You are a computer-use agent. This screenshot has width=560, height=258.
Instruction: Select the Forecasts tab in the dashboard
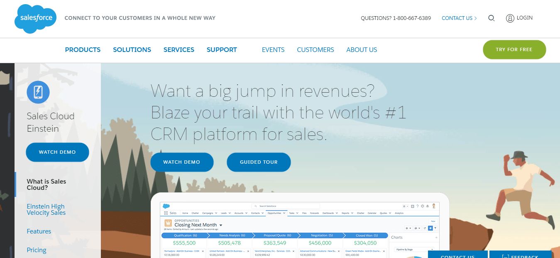314,213
